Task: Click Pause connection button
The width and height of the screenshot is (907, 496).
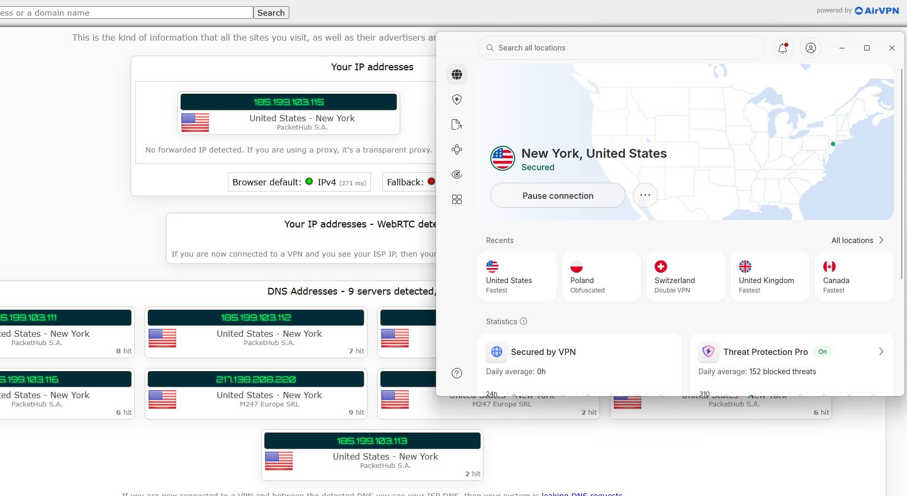Action: click(558, 196)
